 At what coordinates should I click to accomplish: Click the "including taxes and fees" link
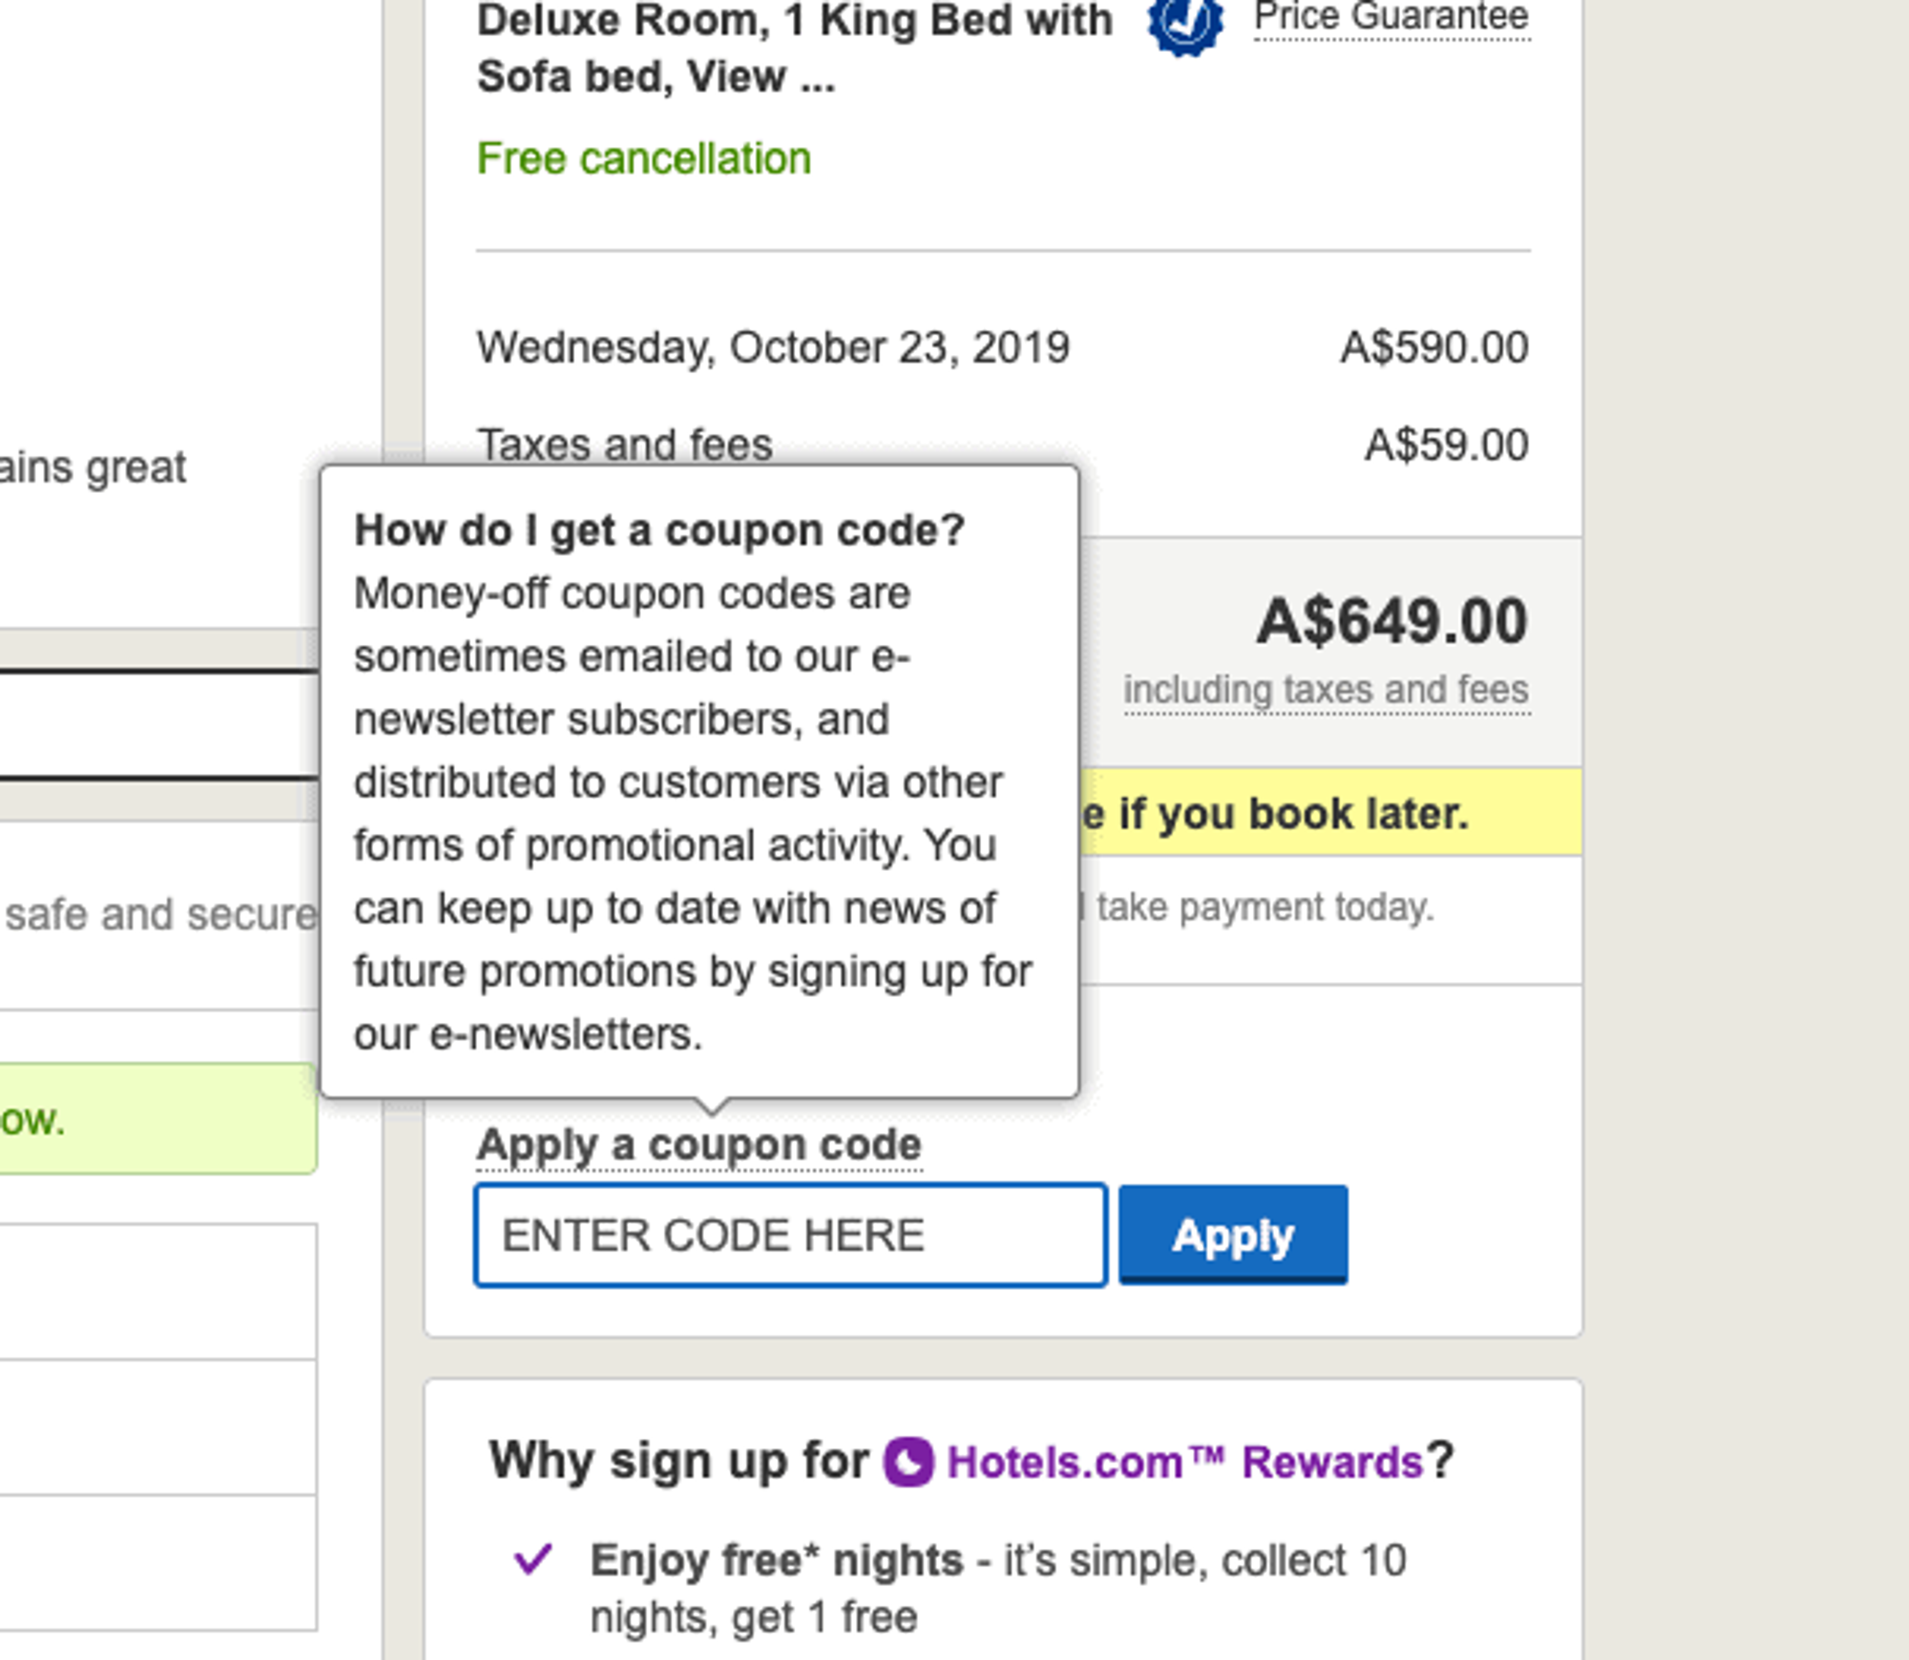point(1325,690)
